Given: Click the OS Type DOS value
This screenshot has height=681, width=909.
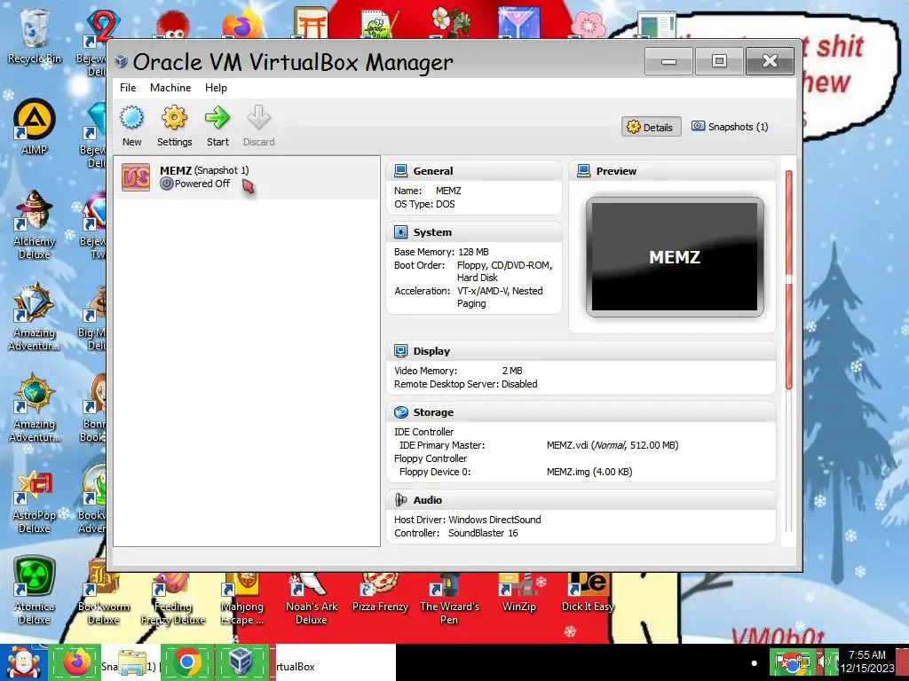Looking at the screenshot, I should click(446, 205).
